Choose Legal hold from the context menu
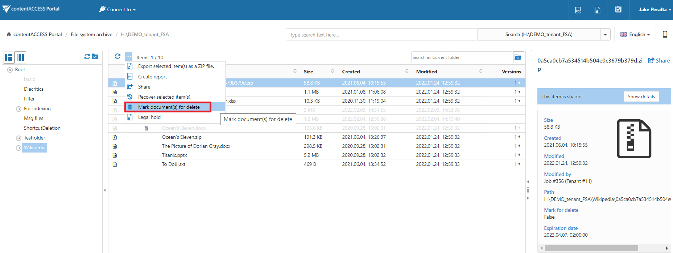Image resolution: width=673 pixels, height=253 pixels. [x=149, y=117]
